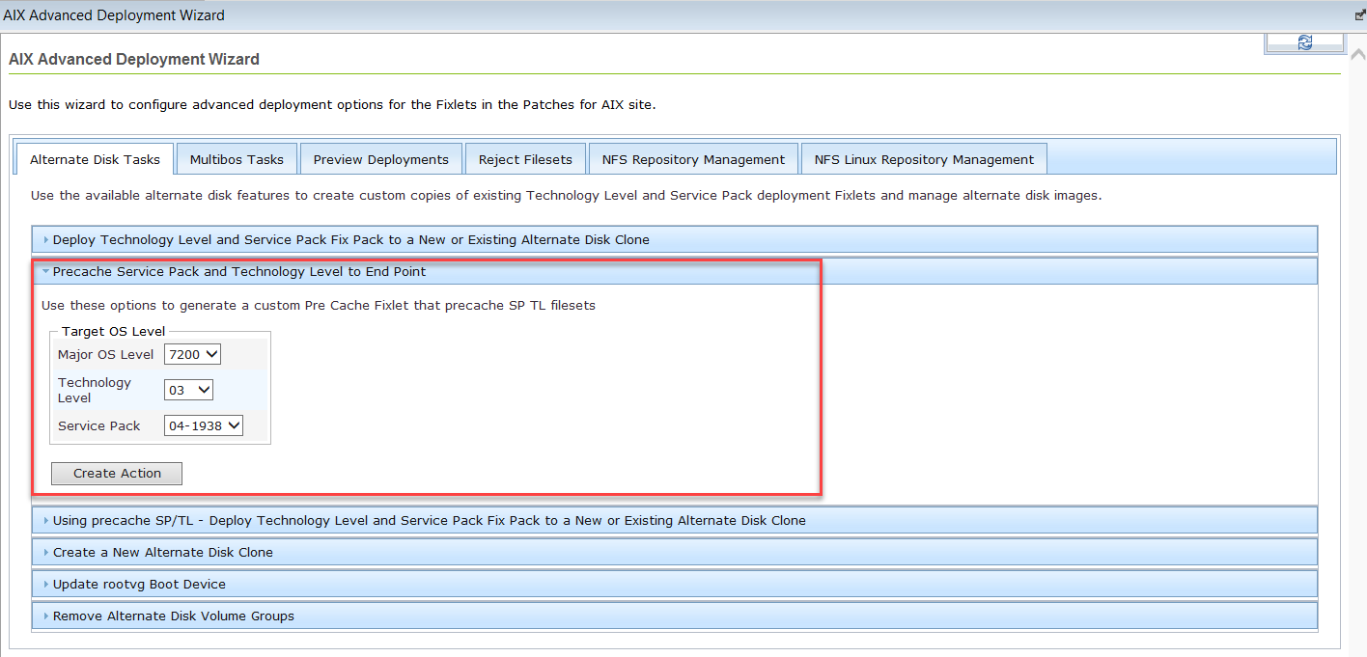
Task: Expand Using precache SP/TL deploy section
Action: tap(675, 520)
